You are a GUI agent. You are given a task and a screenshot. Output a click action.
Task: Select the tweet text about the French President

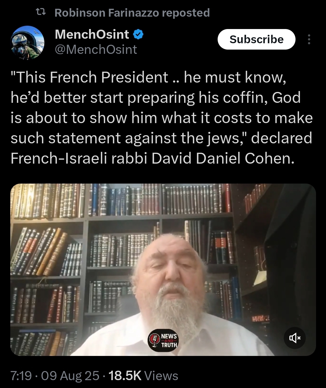tap(161, 118)
